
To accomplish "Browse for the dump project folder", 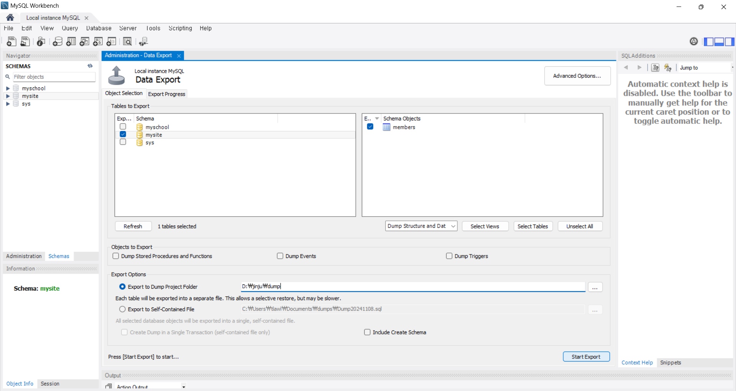I will [595, 287].
